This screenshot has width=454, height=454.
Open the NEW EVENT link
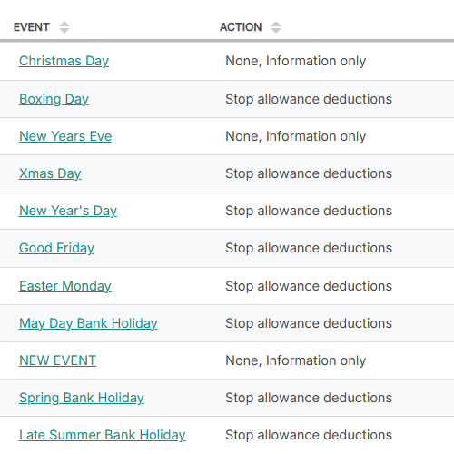(57, 360)
